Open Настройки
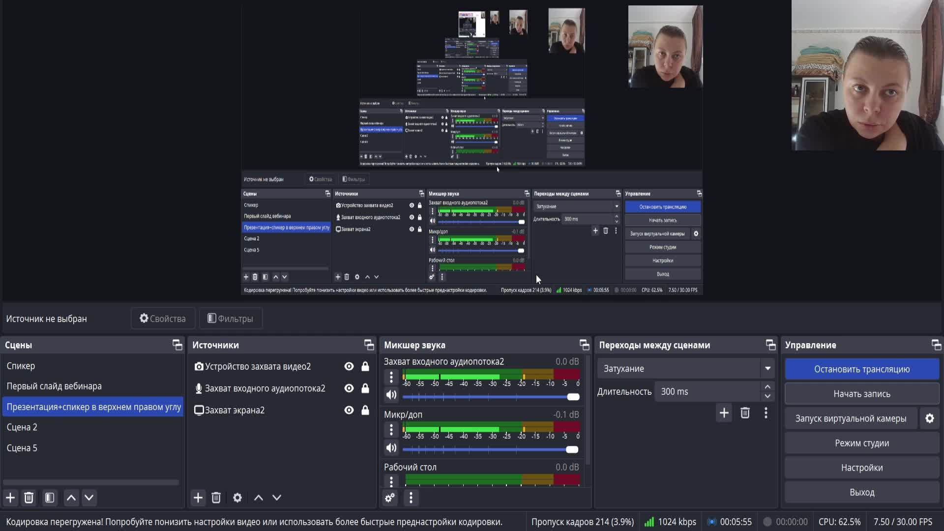The image size is (944, 531). tap(862, 468)
